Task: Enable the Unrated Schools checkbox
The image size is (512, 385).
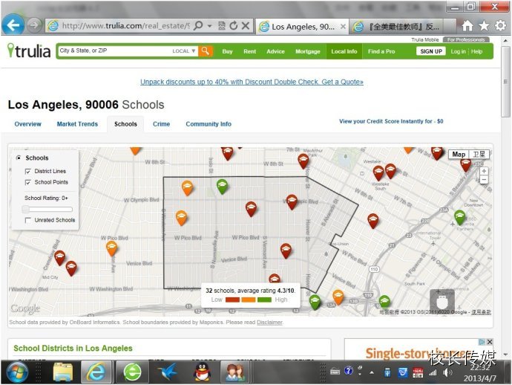Action: tap(28, 220)
